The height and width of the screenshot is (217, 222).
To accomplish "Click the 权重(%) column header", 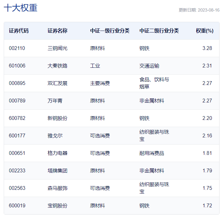I will (205, 31).
